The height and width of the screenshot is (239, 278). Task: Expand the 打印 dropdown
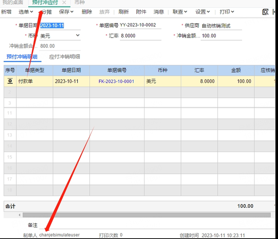[227, 12]
